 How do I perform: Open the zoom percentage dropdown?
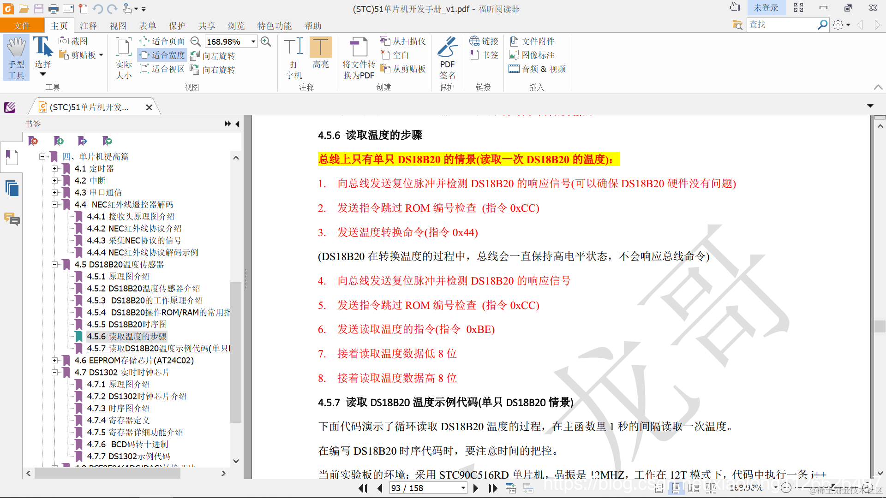(x=253, y=41)
